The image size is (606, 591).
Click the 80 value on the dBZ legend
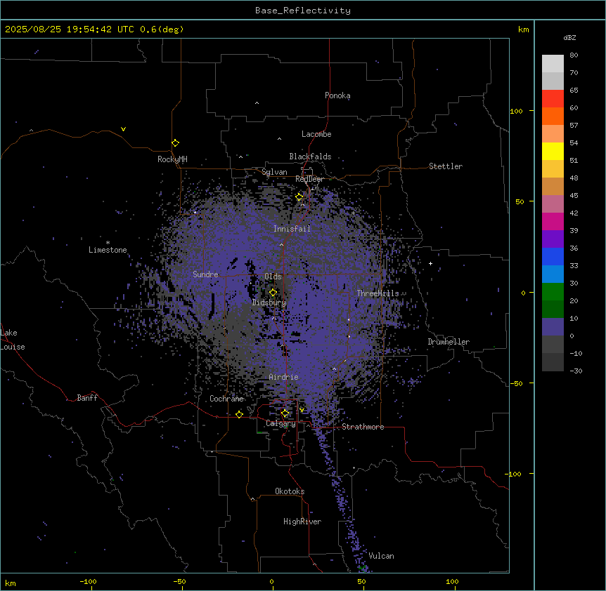tap(574, 55)
